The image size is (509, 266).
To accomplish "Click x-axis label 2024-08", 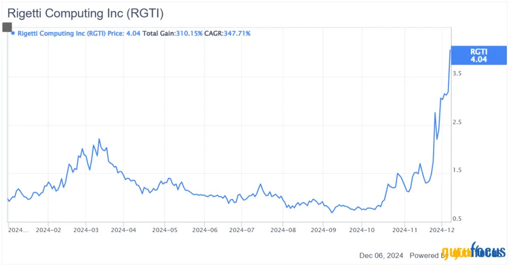I will 283,230.
